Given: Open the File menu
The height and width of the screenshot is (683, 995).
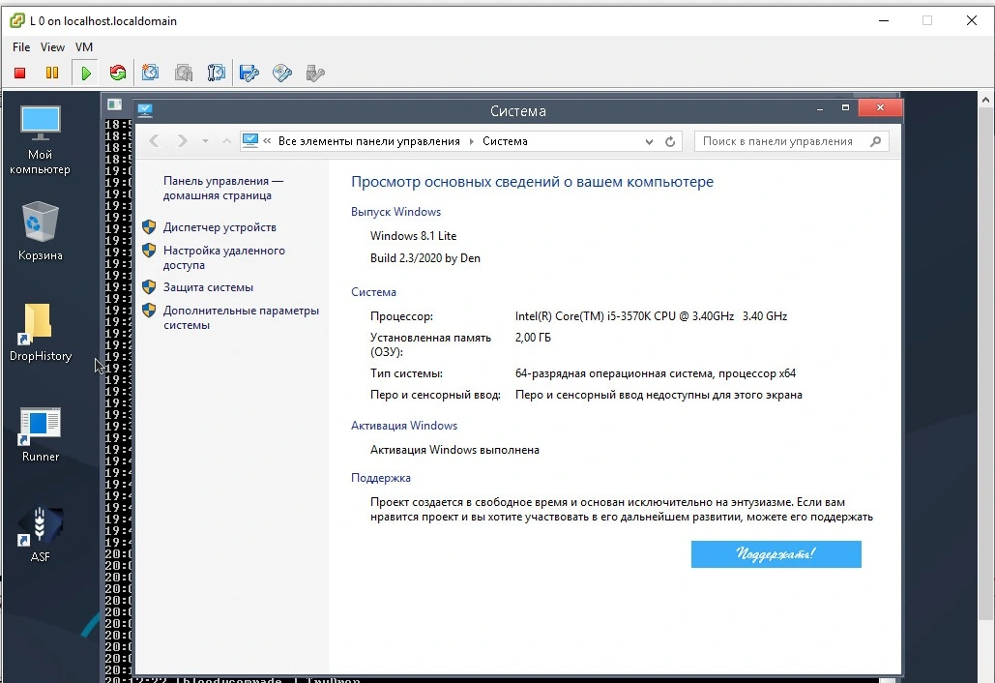Looking at the screenshot, I should pyautogui.click(x=21, y=47).
